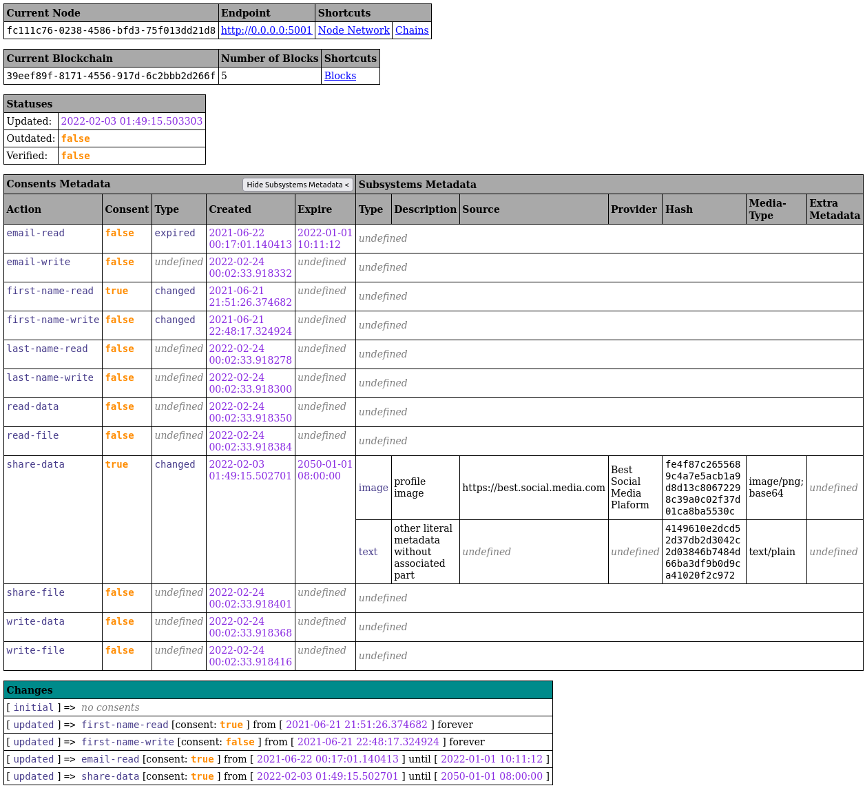The width and height of the screenshot is (865, 788).
Task: Click the read-file action cell
Action: (x=53, y=442)
